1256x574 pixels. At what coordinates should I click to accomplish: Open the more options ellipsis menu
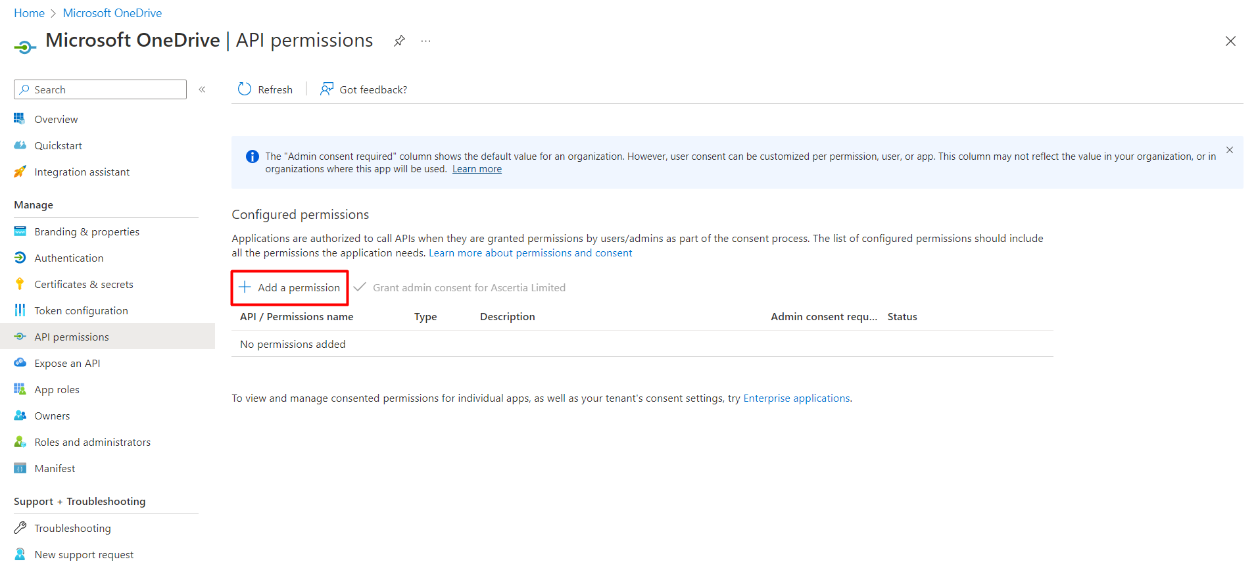tap(426, 41)
